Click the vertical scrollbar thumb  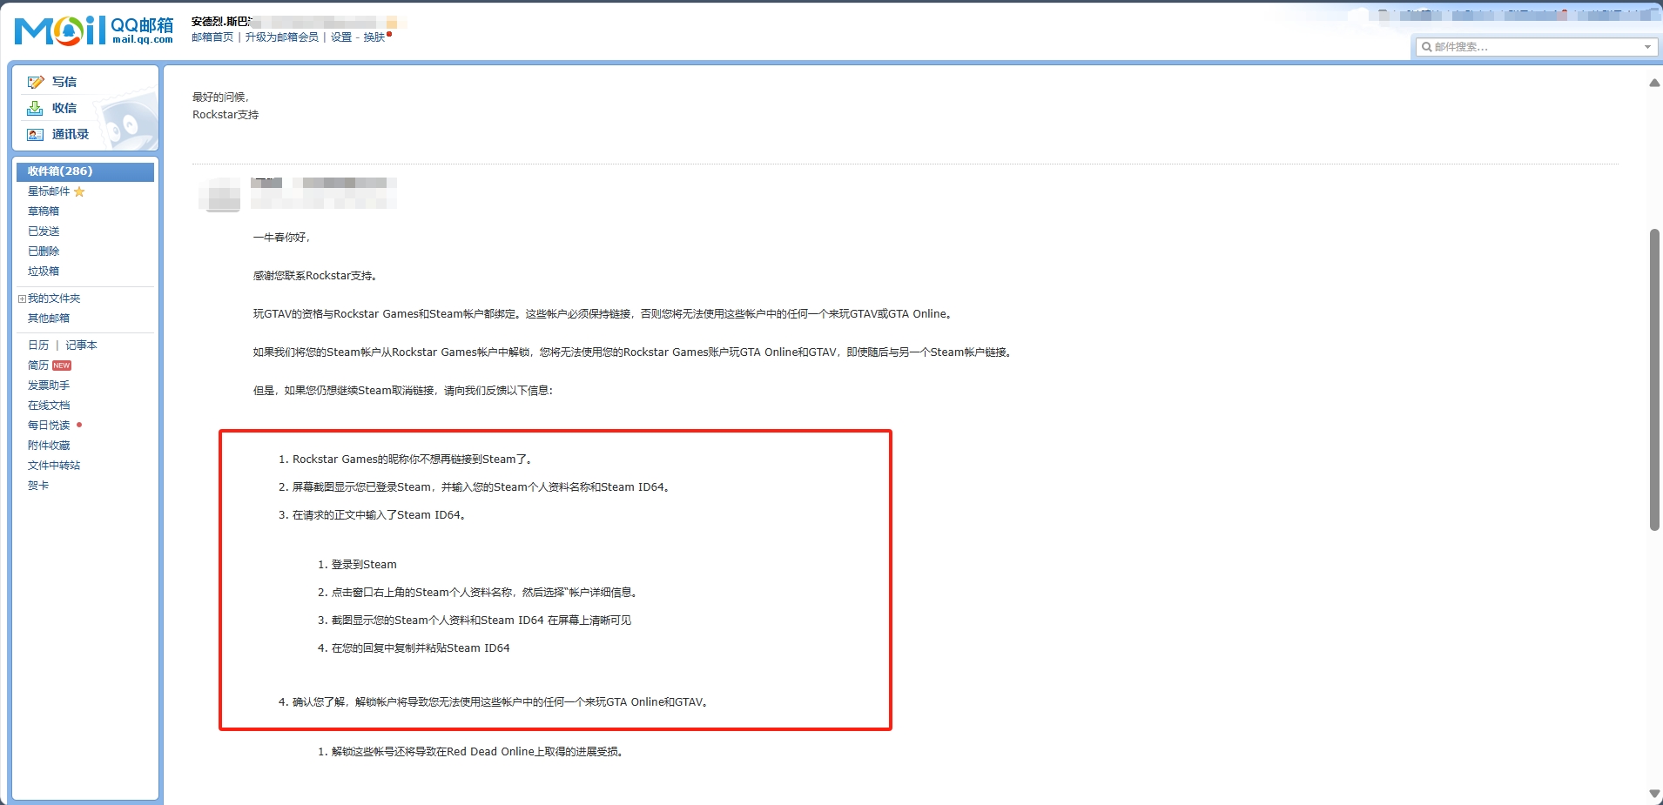point(1654,379)
